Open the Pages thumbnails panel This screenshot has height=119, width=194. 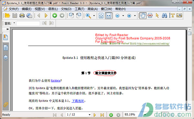click(6, 48)
